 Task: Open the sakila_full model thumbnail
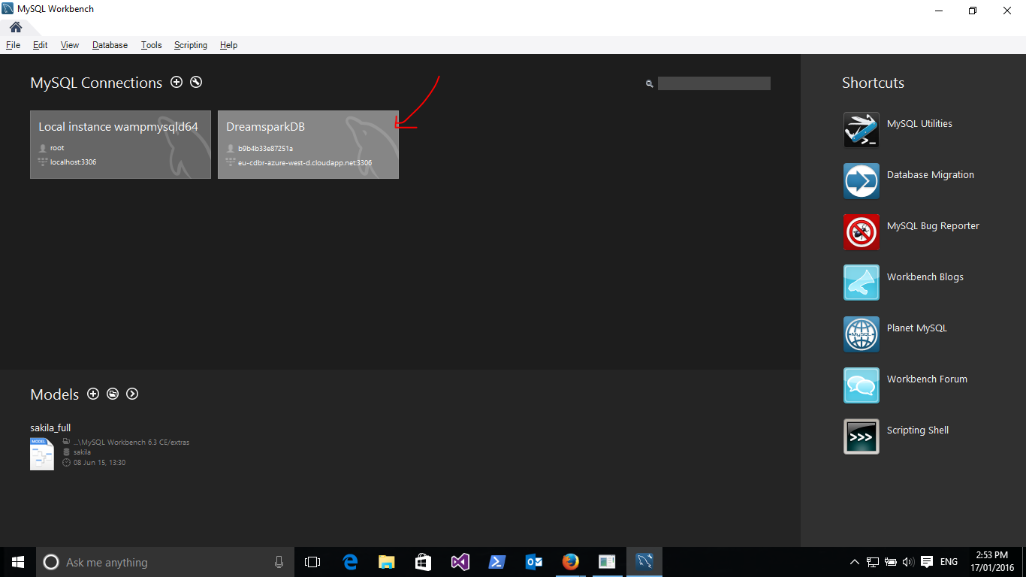42,454
